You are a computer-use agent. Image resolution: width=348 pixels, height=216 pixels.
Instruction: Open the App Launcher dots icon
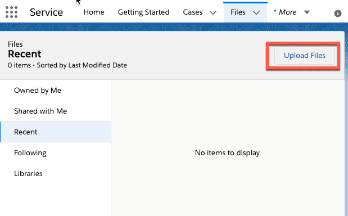click(11, 12)
